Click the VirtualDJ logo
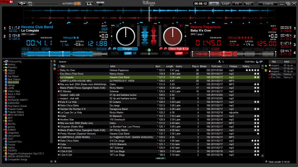This screenshot has height=167, width=298. 6,2
